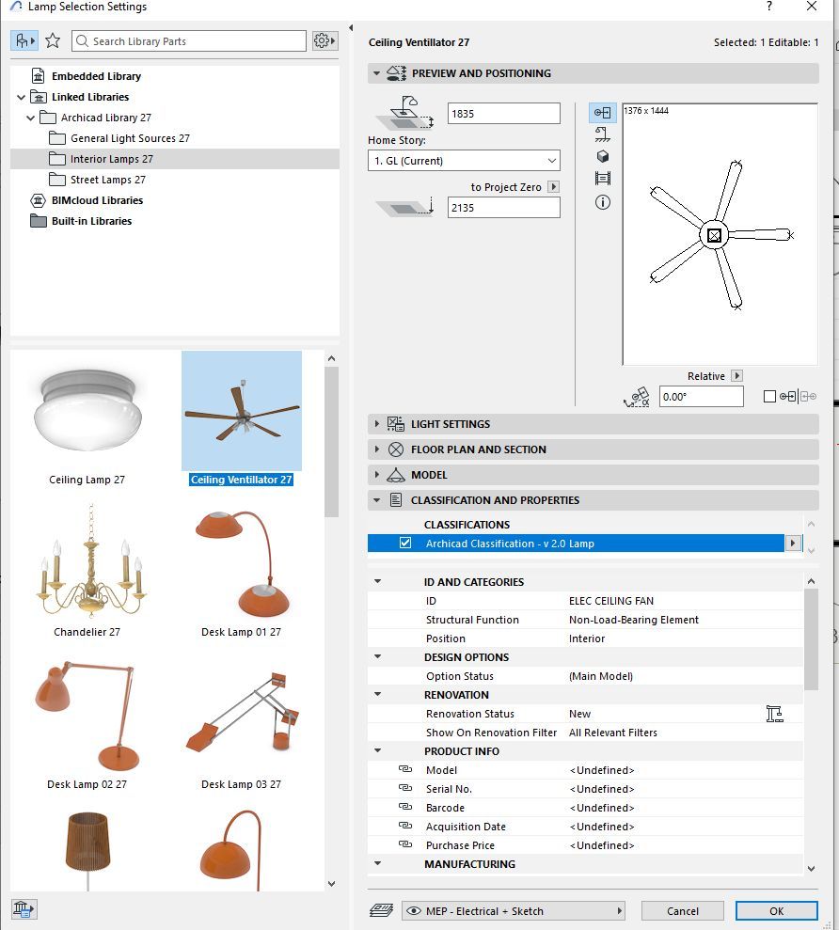Image resolution: width=839 pixels, height=930 pixels.
Task: Select Street Lamps 27 folder
Action: point(108,180)
